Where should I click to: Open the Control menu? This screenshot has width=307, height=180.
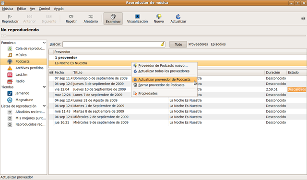tap(44, 9)
